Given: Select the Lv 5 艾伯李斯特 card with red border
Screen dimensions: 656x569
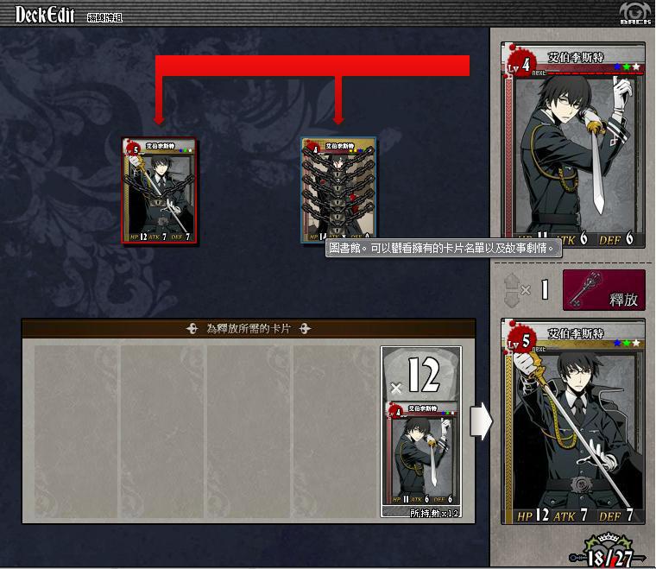Looking at the screenshot, I should point(159,190).
